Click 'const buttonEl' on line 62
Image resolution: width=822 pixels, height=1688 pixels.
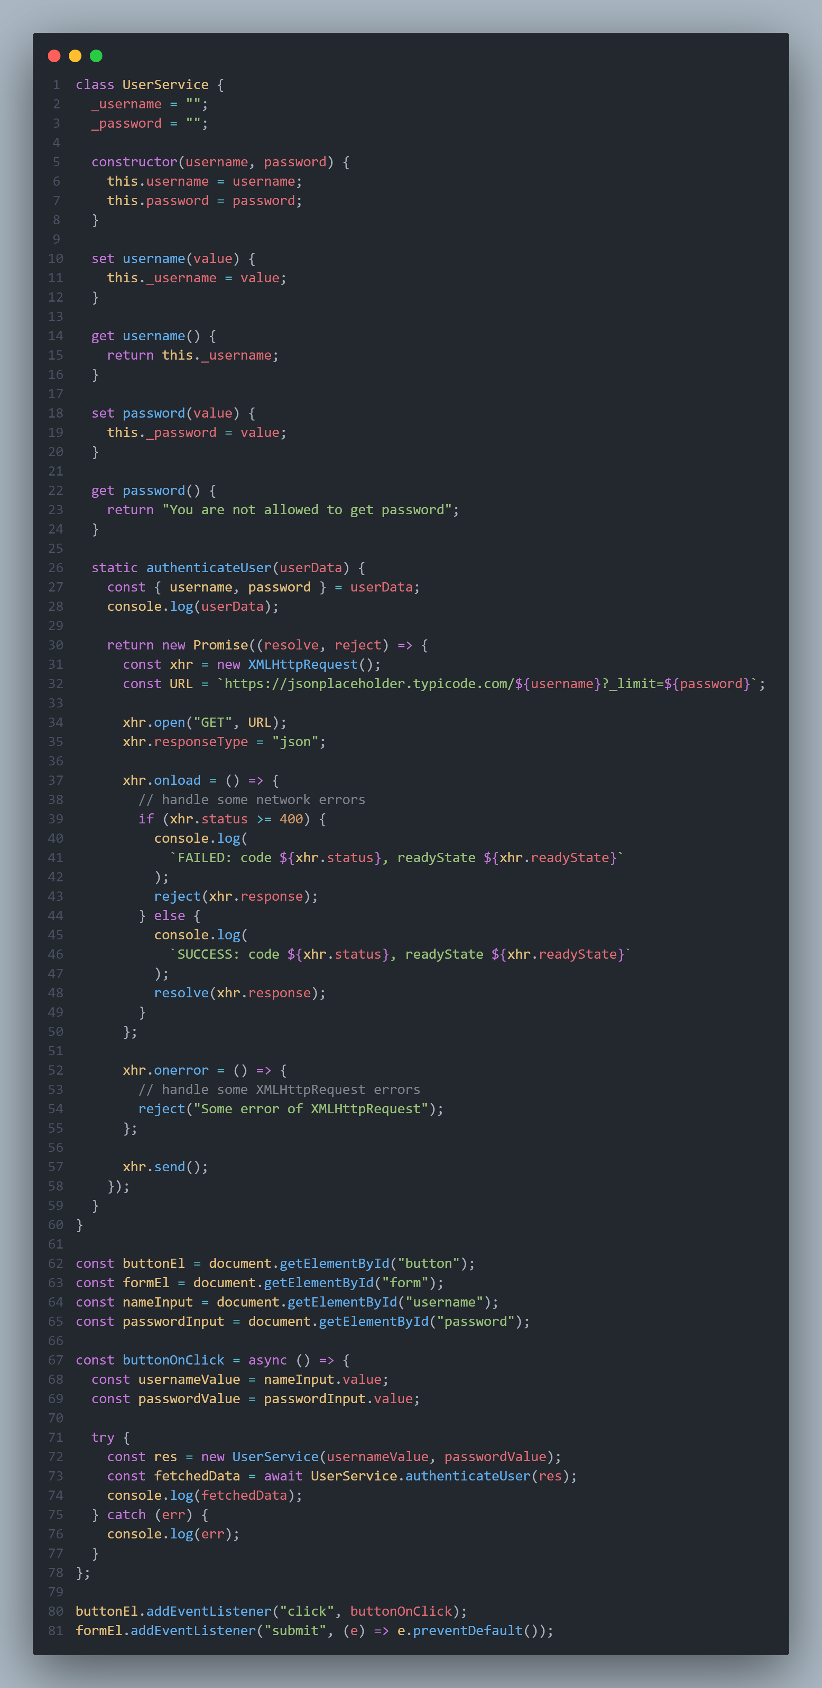[130, 1264]
